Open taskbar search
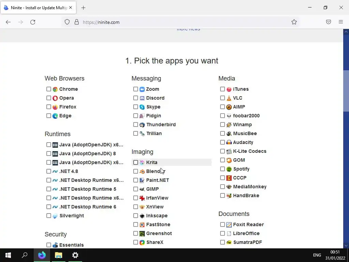349x262 pixels. coord(25,255)
